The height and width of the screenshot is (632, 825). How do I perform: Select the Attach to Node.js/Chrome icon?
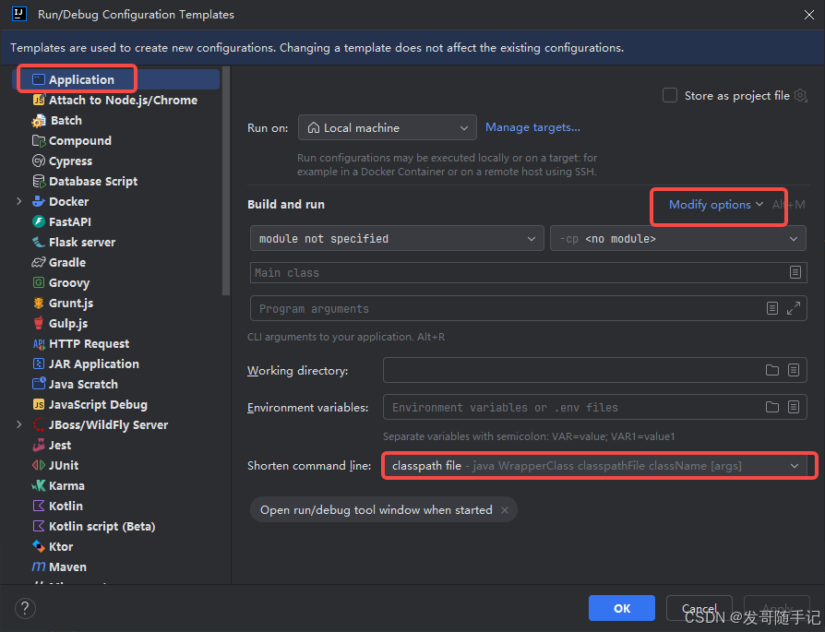(39, 100)
